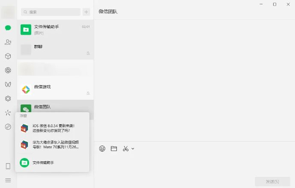Open the iOS 微信 8.0.54 update article
This screenshot has width=295, height=188.
[x=52, y=128]
